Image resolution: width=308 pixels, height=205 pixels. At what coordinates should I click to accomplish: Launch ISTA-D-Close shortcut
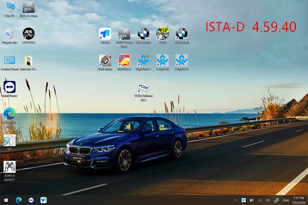(x=29, y=9)
